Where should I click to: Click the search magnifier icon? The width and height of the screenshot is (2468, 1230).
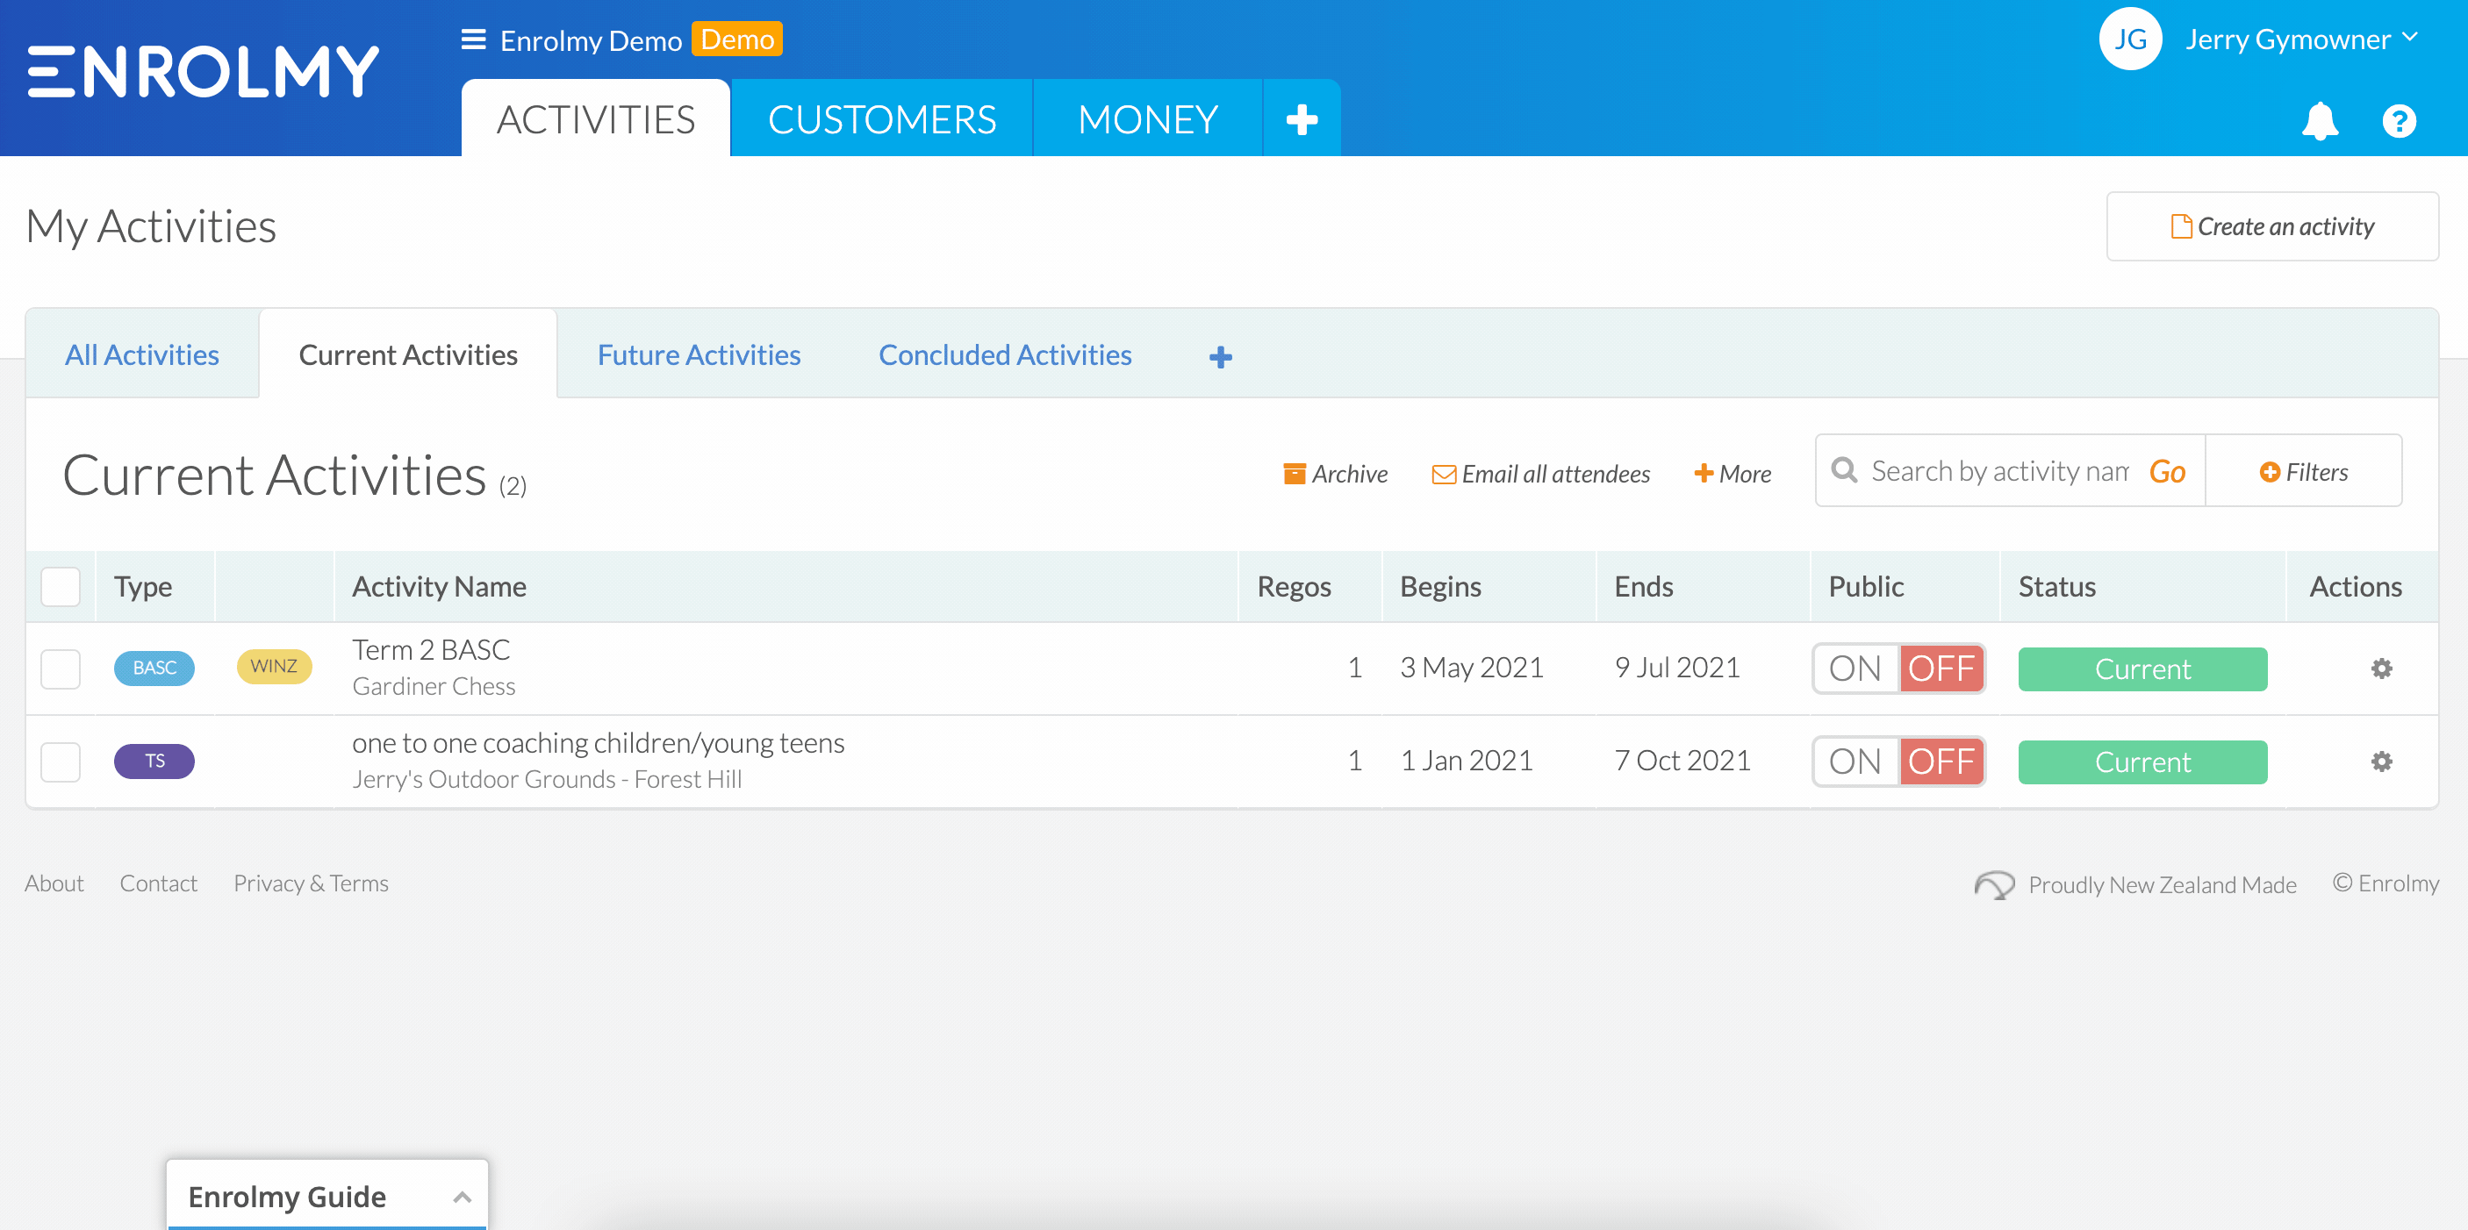point(1844,470)
